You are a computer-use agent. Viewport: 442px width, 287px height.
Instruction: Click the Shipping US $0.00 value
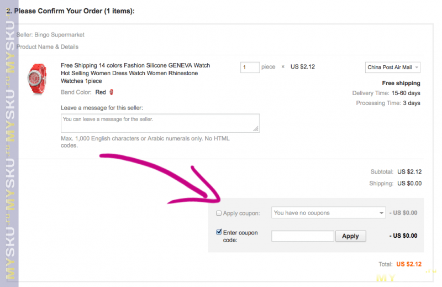tap(409, 184)
